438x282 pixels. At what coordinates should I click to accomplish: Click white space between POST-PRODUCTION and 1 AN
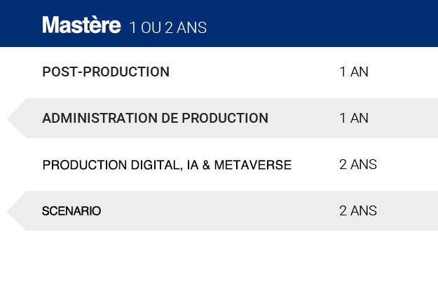click(x=254, y=72)
